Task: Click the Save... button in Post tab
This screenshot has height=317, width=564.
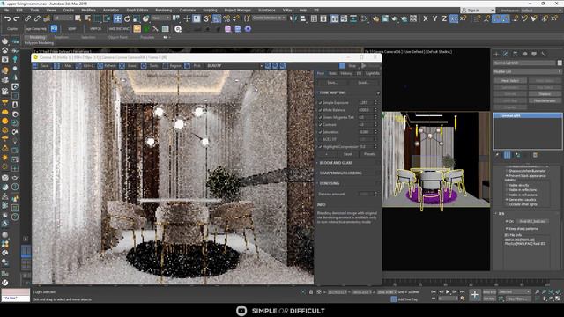Action: click(332, 83)
